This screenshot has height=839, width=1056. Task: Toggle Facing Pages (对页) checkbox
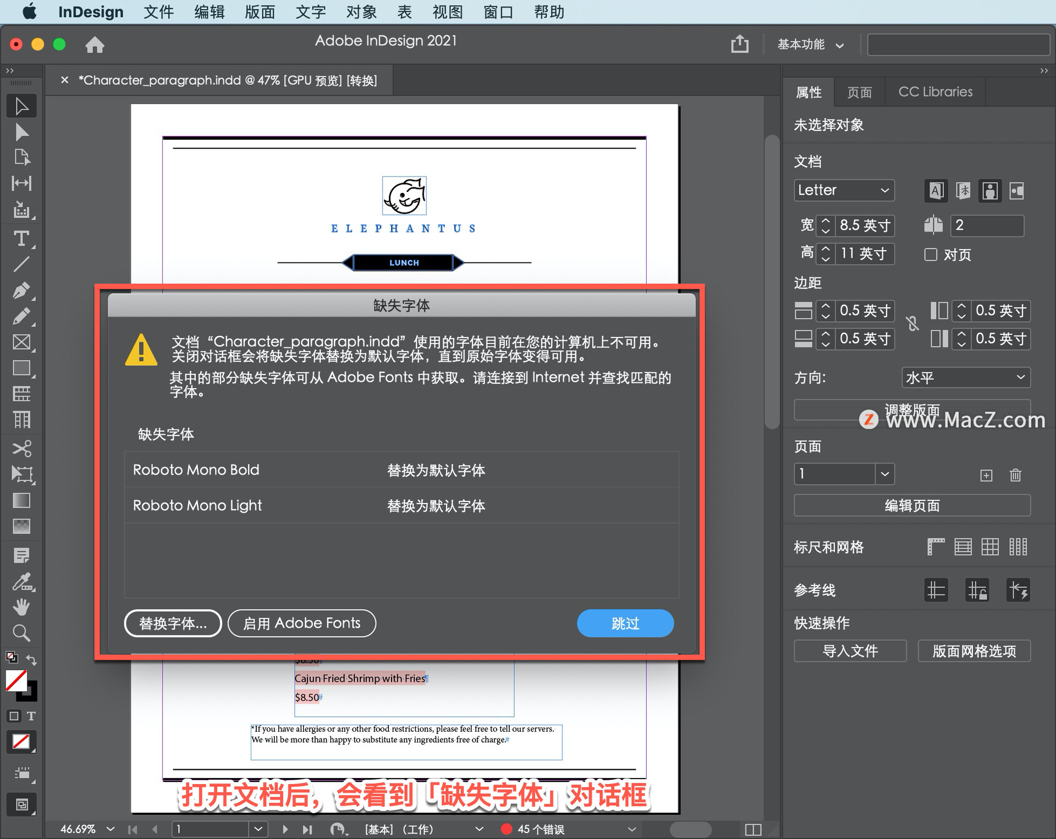931,255
